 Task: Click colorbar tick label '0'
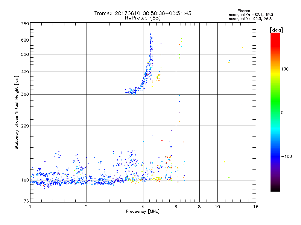point(282,113)
